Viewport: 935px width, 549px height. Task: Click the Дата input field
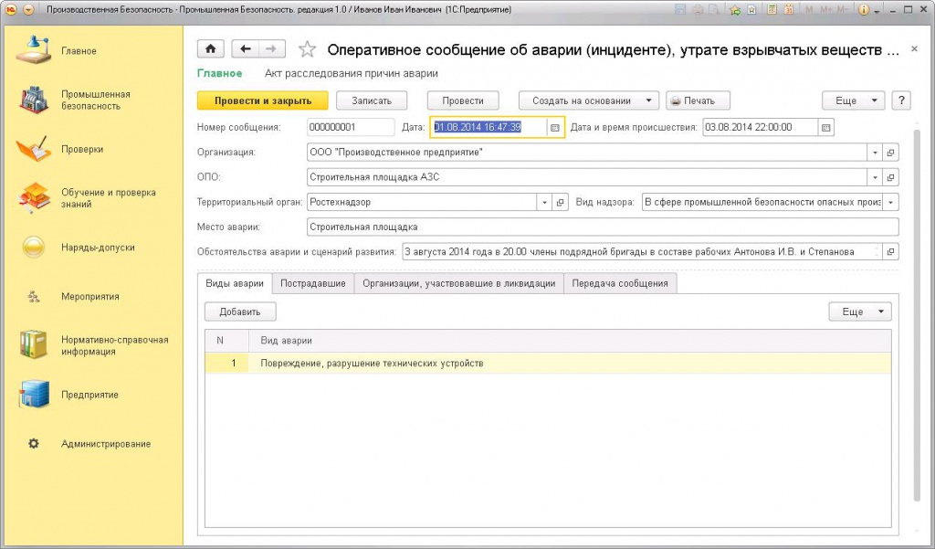point(489,128)
